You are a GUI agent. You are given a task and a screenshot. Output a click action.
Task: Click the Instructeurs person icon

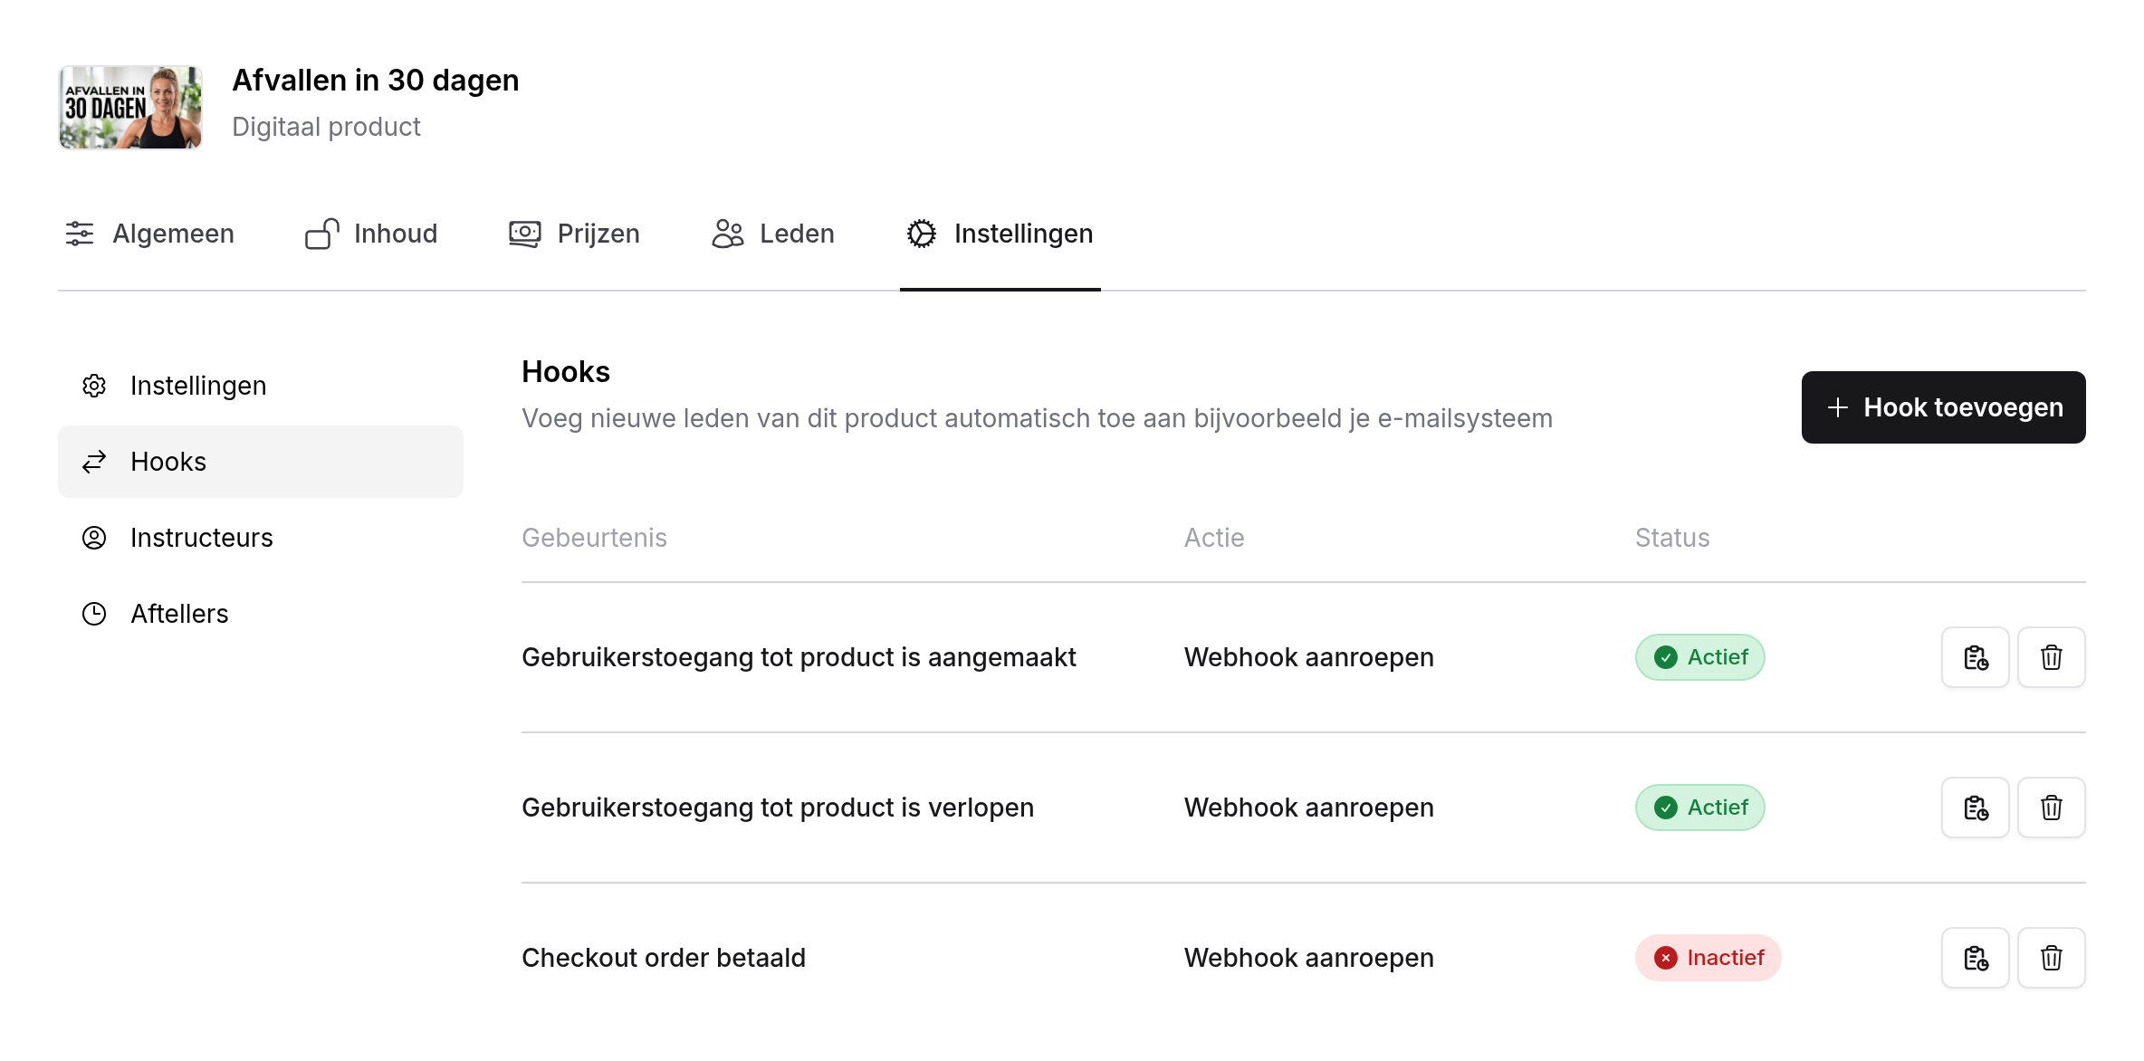tap(94, 538)
